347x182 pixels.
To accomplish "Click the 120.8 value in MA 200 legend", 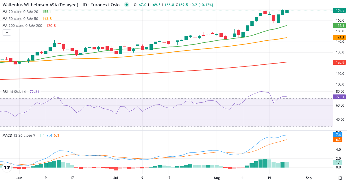I will pos(51,26).
